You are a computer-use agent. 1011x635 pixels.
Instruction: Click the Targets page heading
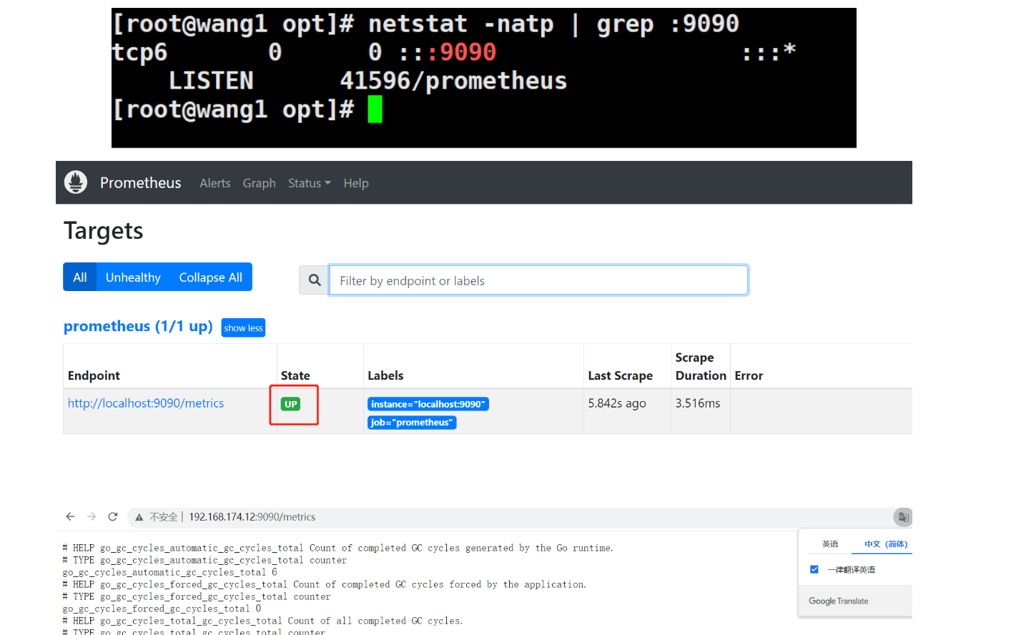click(x=104, y=231)
